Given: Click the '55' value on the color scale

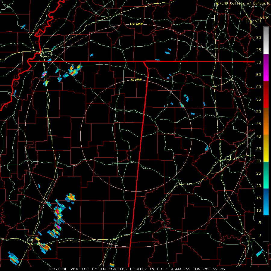Looking at the screenshot, I should pyautogui.click(x=259, y=99).
